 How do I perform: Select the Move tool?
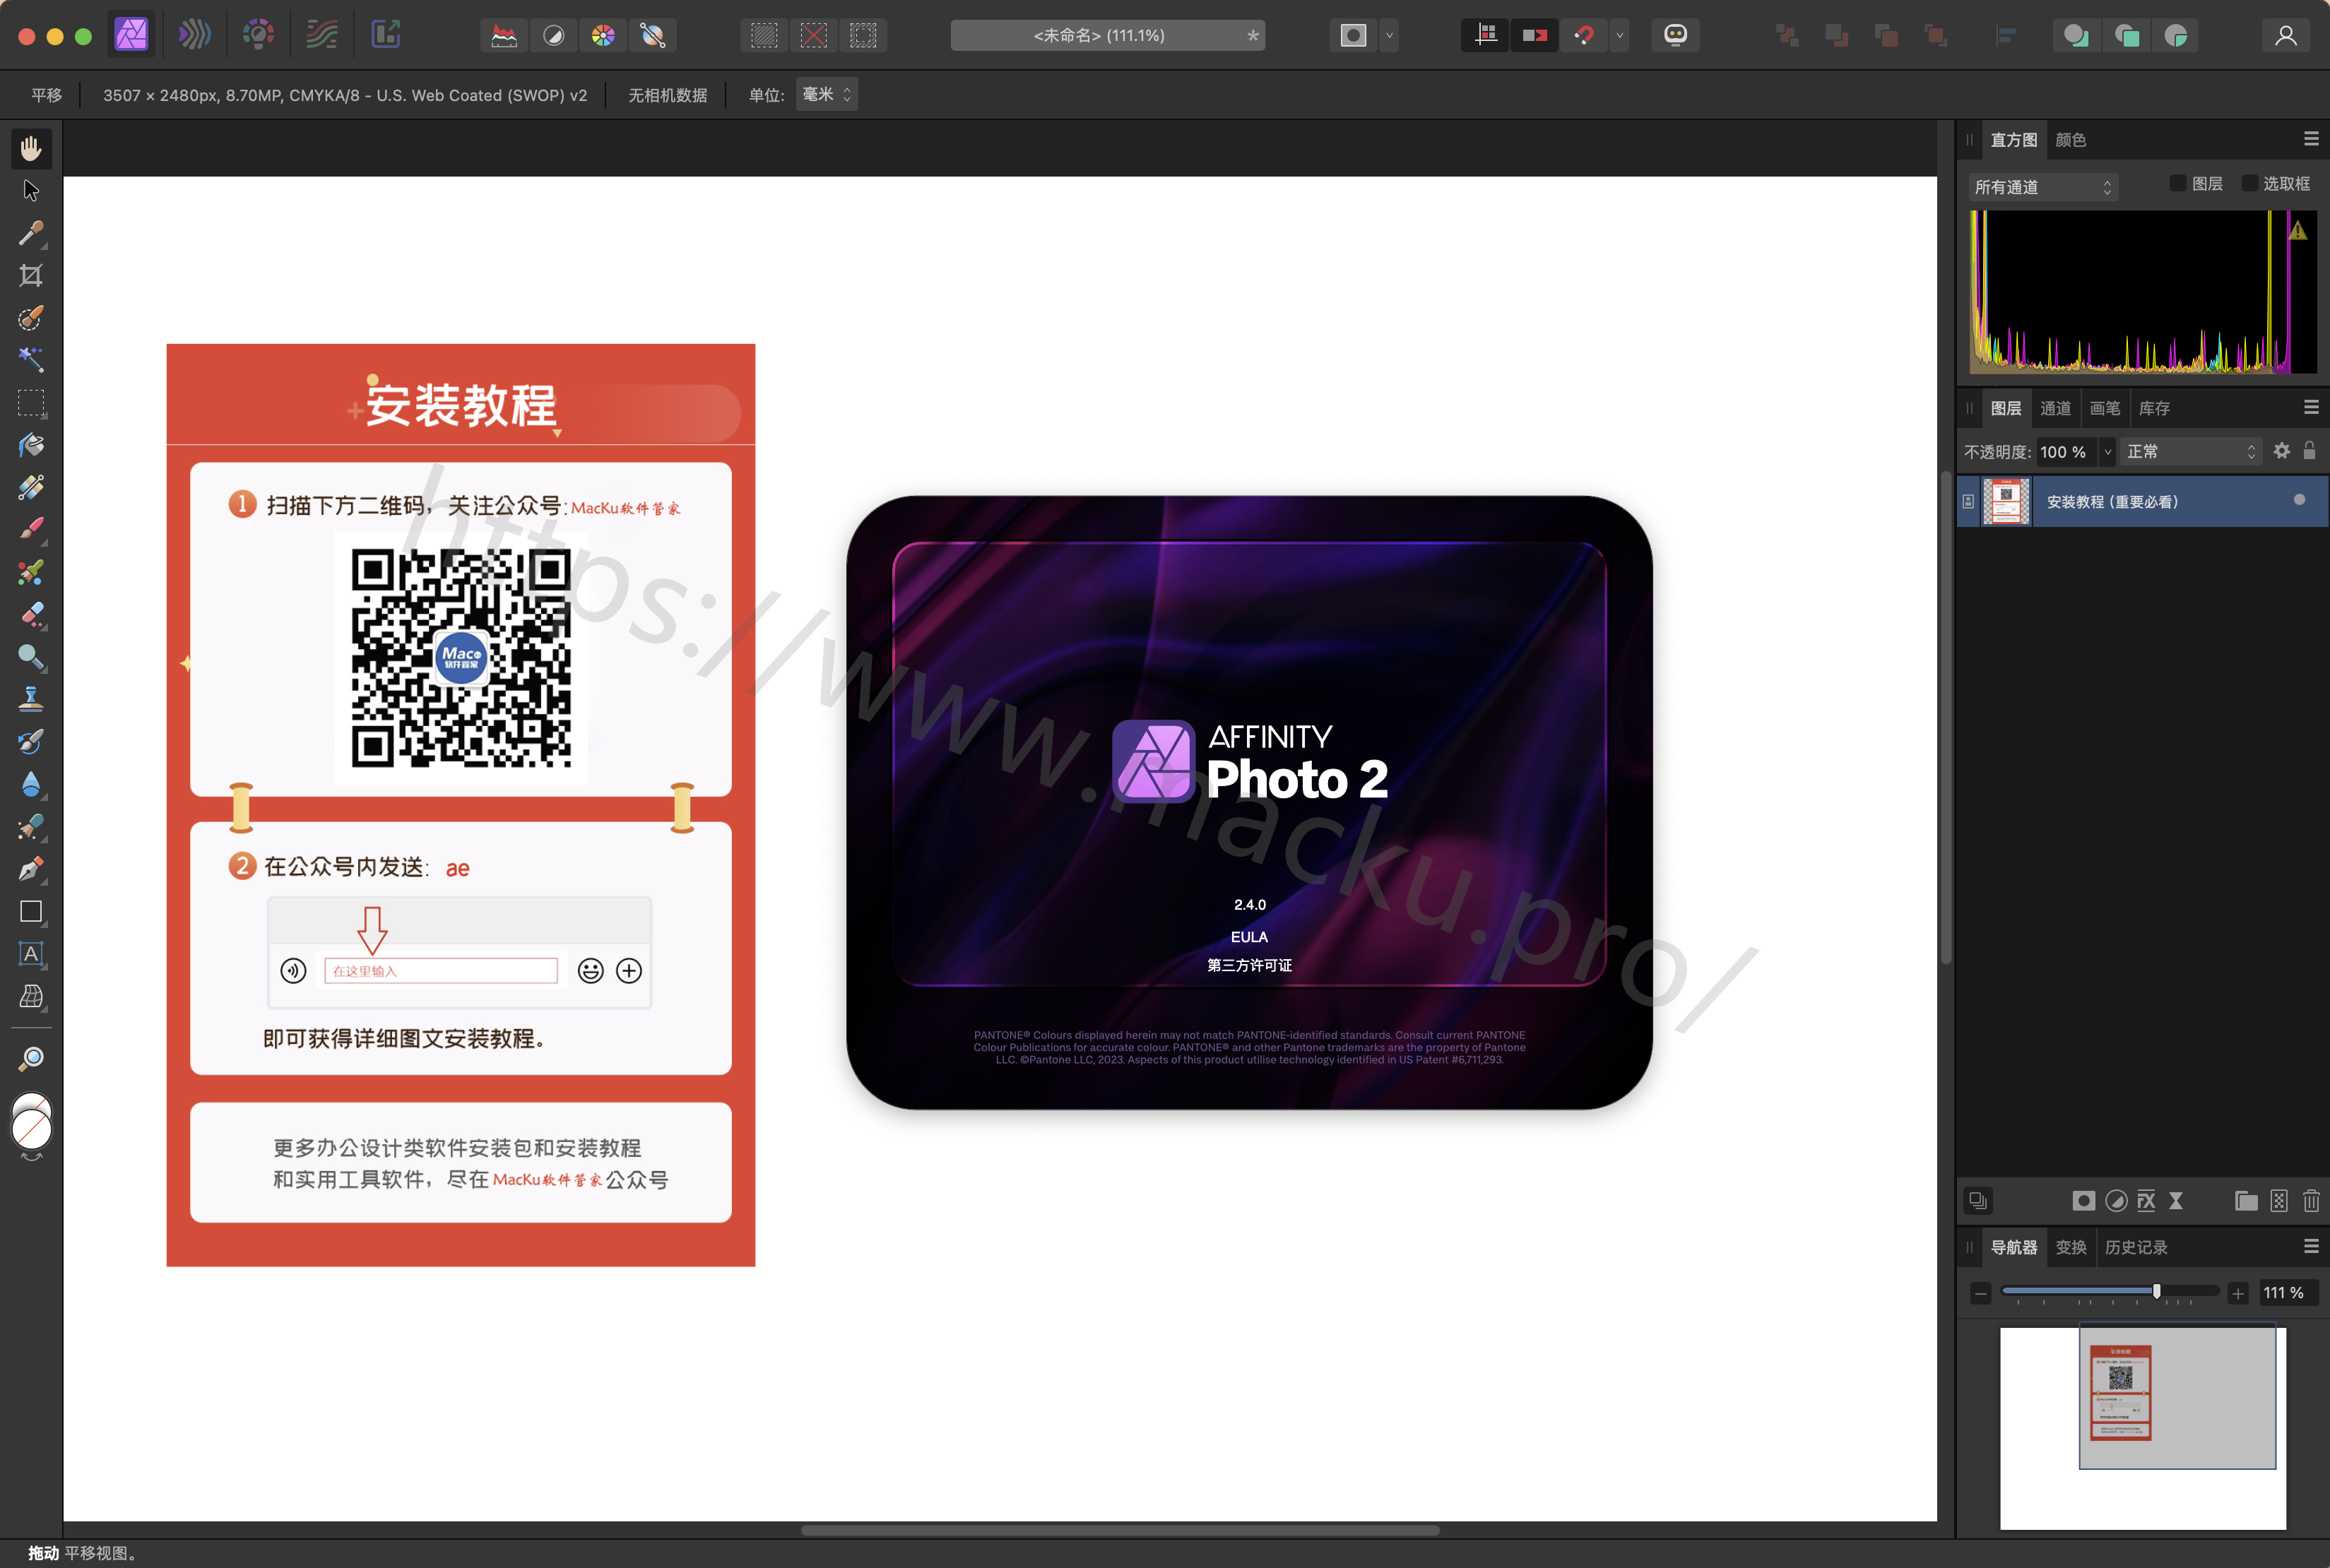(x=31, y=190)
